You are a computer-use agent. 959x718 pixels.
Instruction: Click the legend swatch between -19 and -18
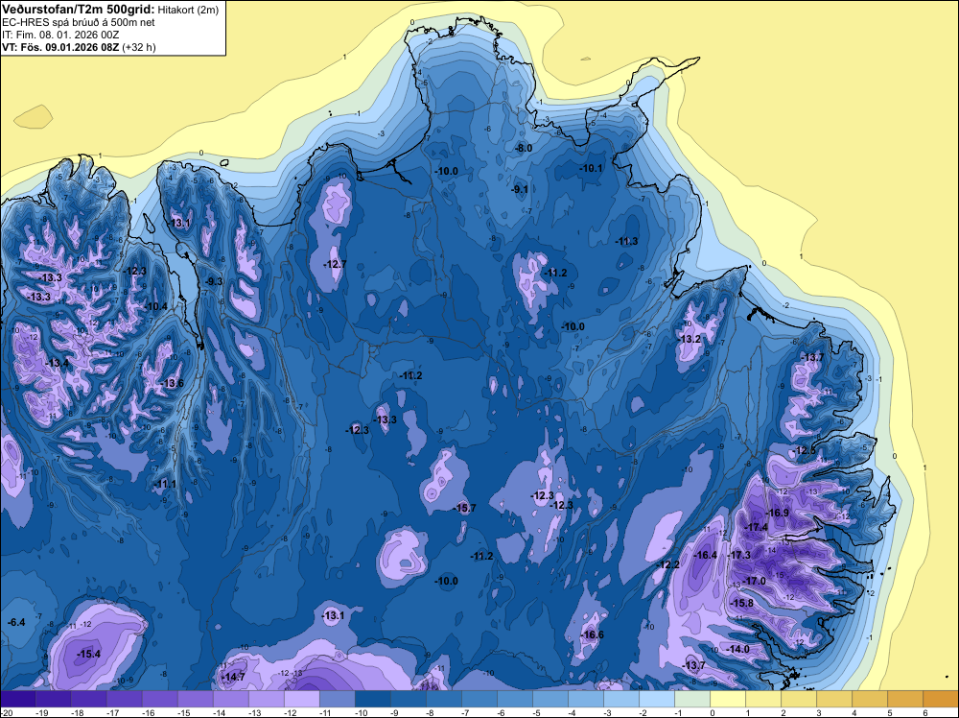click(53, 699)
